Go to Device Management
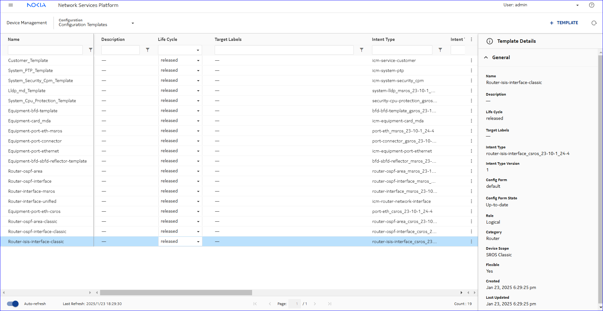This screenshot has width=603, height=311. (27, 23)
